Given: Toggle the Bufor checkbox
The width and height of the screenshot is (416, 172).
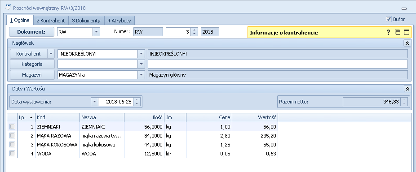Looking at the screenshot, I should (x=389, y=19).
